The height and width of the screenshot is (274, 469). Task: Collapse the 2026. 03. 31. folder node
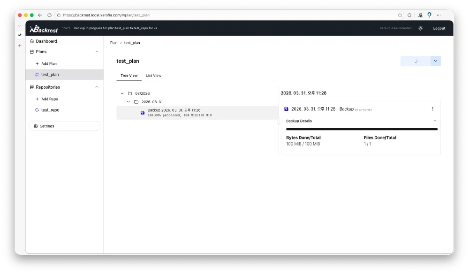point(129,102)
